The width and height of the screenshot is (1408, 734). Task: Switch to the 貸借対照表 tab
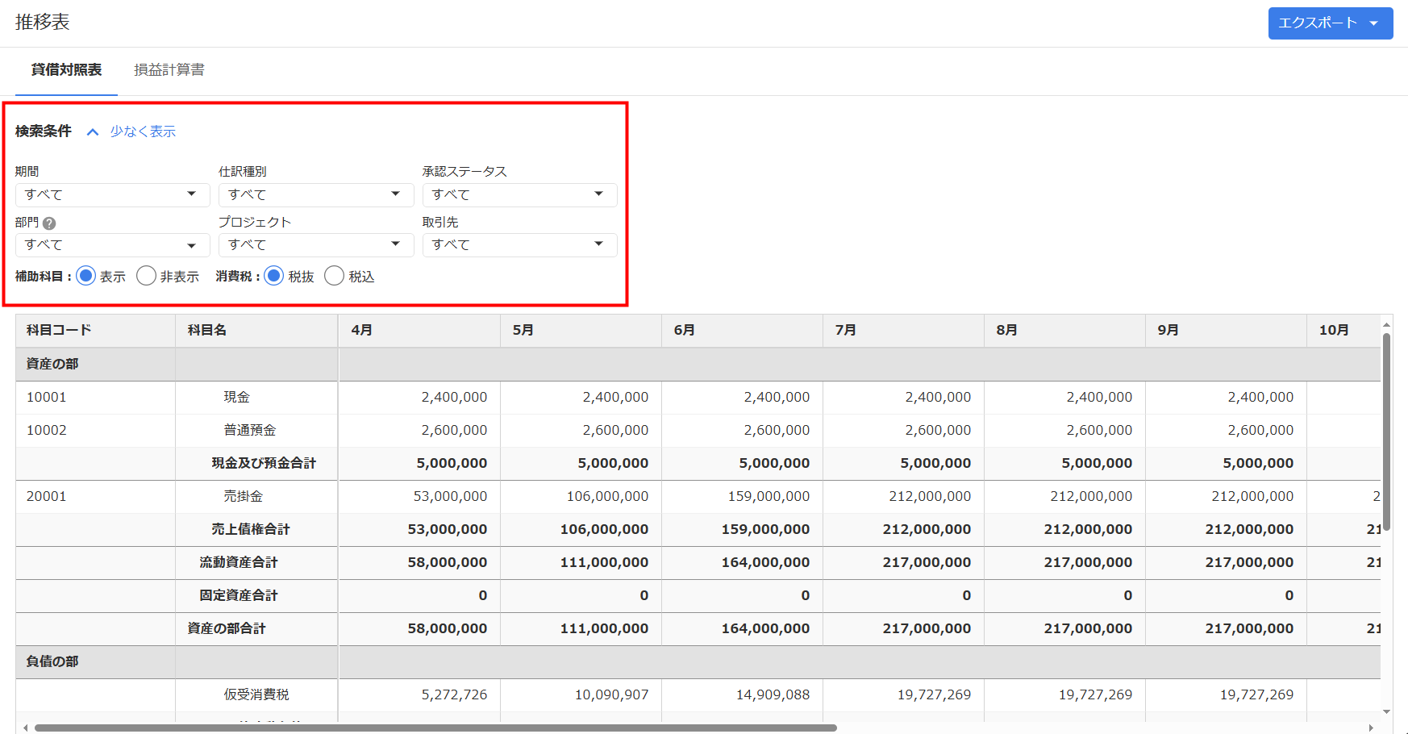coord(66,70)
